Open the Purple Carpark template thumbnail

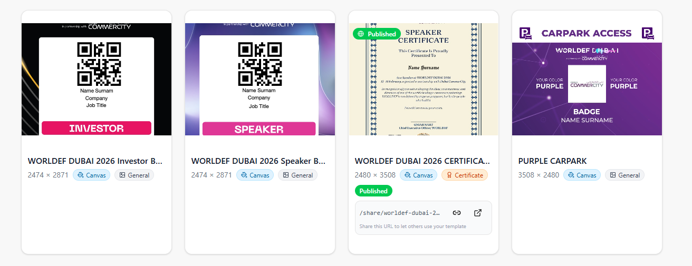tap(587, 79)
